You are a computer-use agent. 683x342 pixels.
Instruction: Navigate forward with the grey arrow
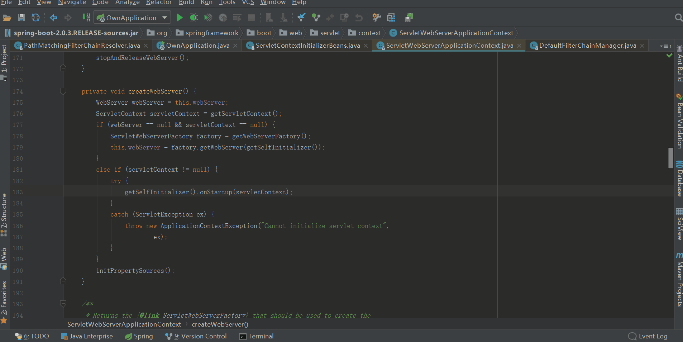point(68,18)
